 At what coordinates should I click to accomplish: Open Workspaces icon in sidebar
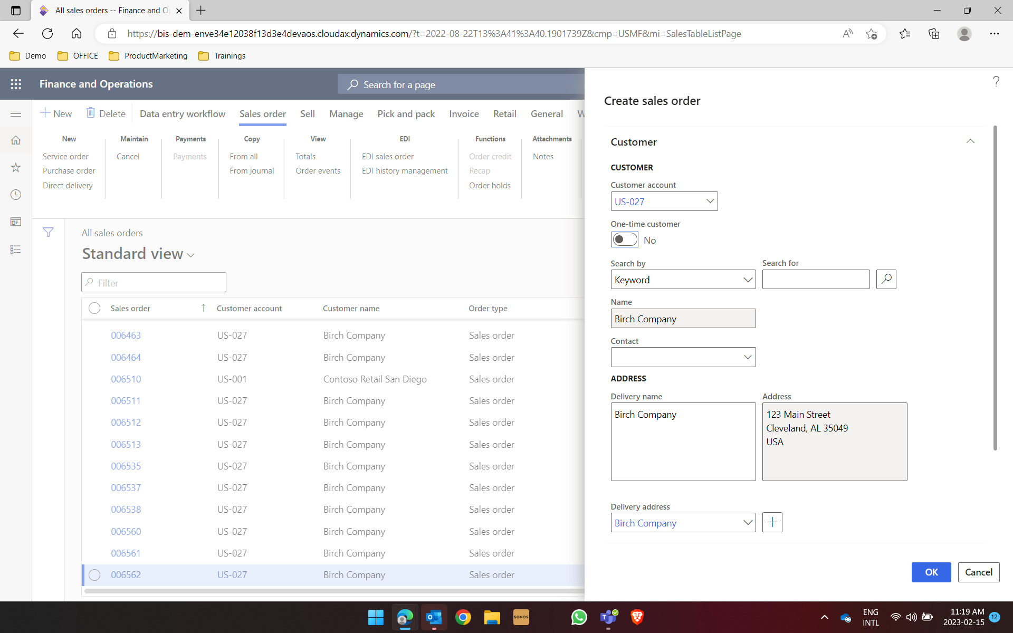point(16,222)
